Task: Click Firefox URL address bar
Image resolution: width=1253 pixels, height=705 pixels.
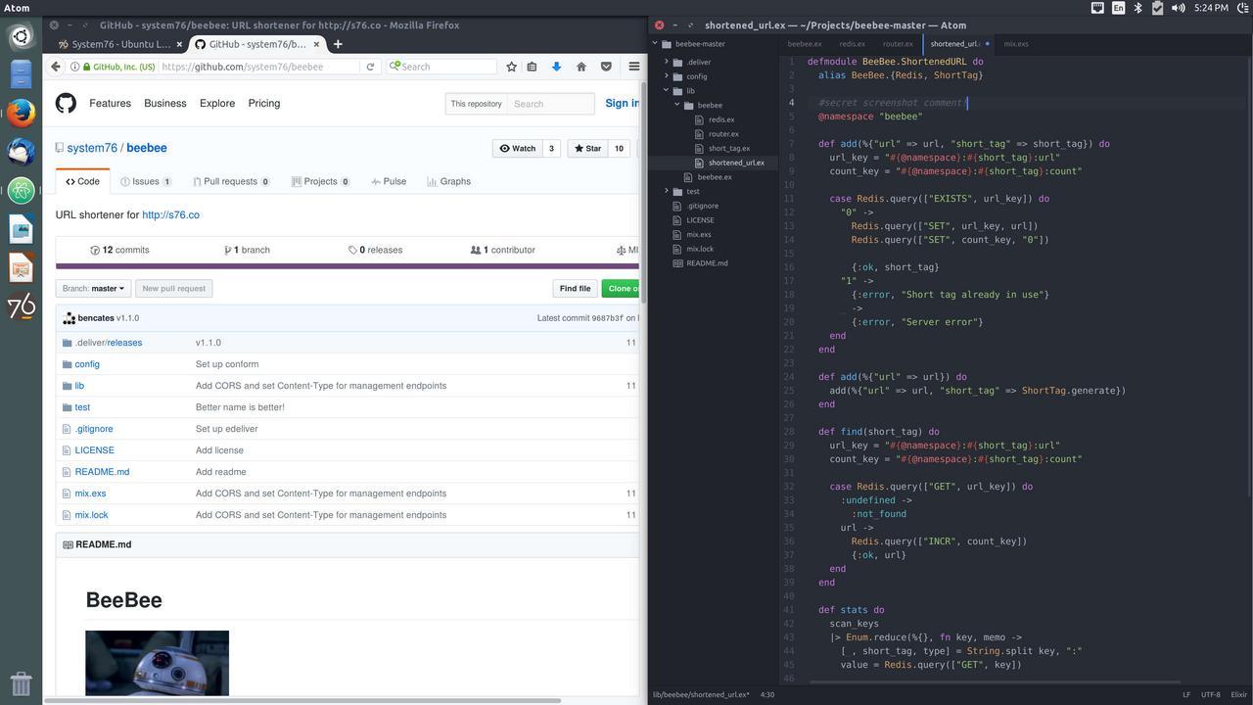Action: (259, 67)
